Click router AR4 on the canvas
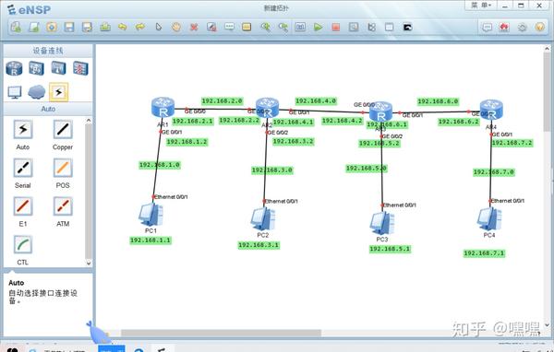This screenshot has height=352, width=554. [x=491, y=110]
